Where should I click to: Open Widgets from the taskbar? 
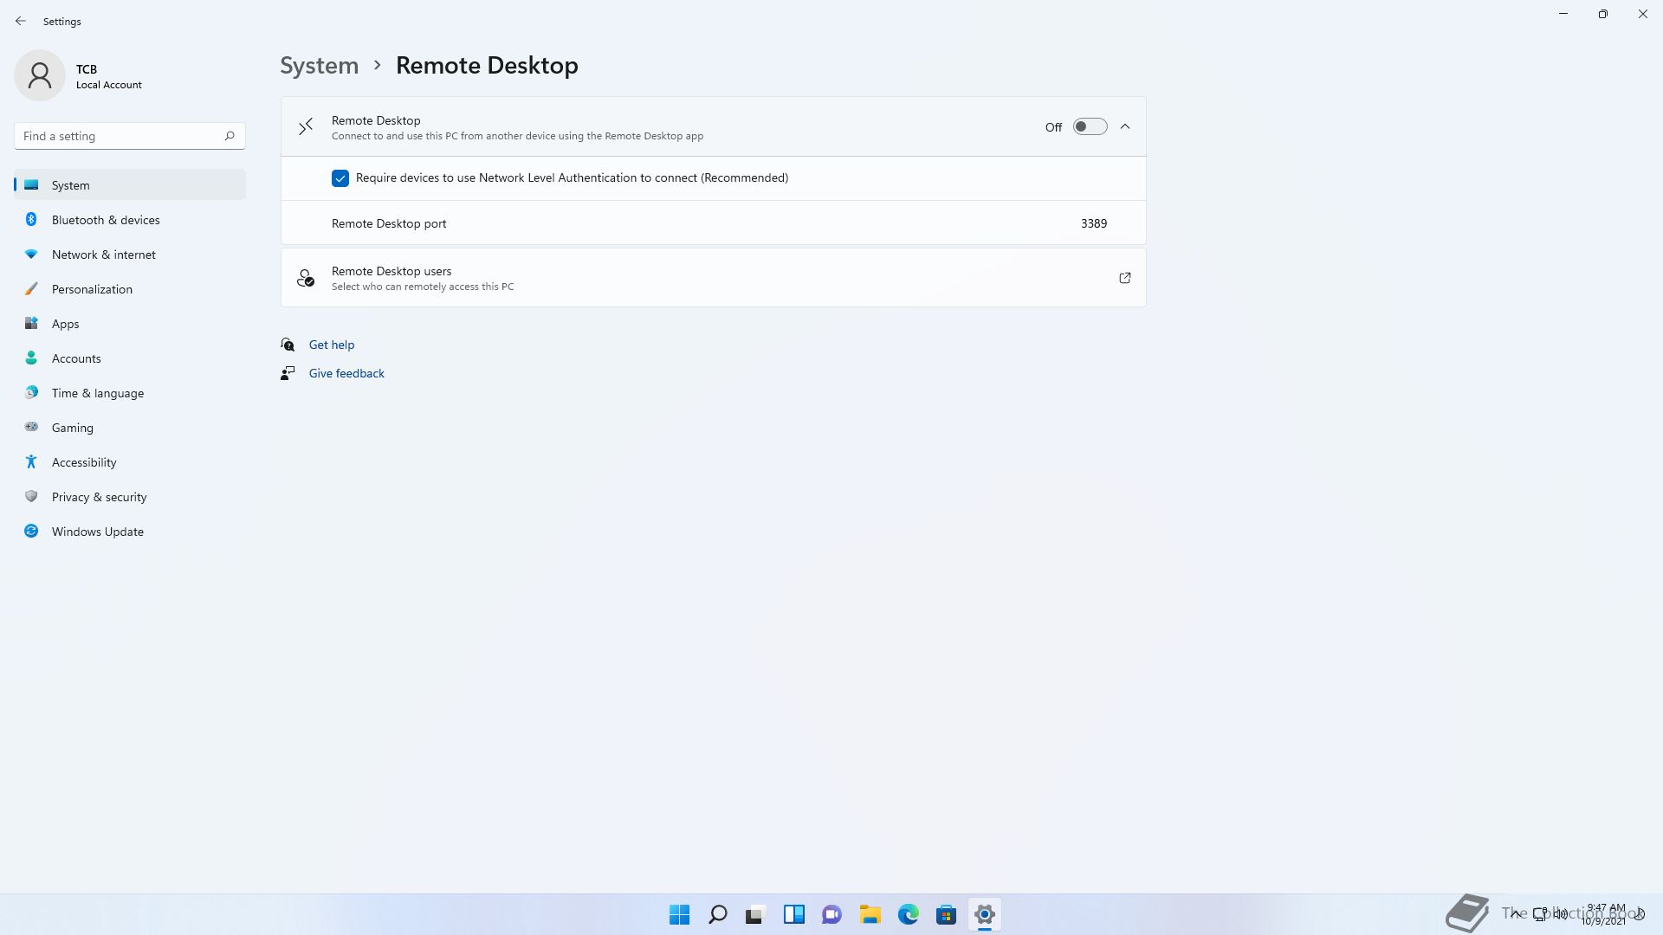pyautogui.click(x=794, y=914)
